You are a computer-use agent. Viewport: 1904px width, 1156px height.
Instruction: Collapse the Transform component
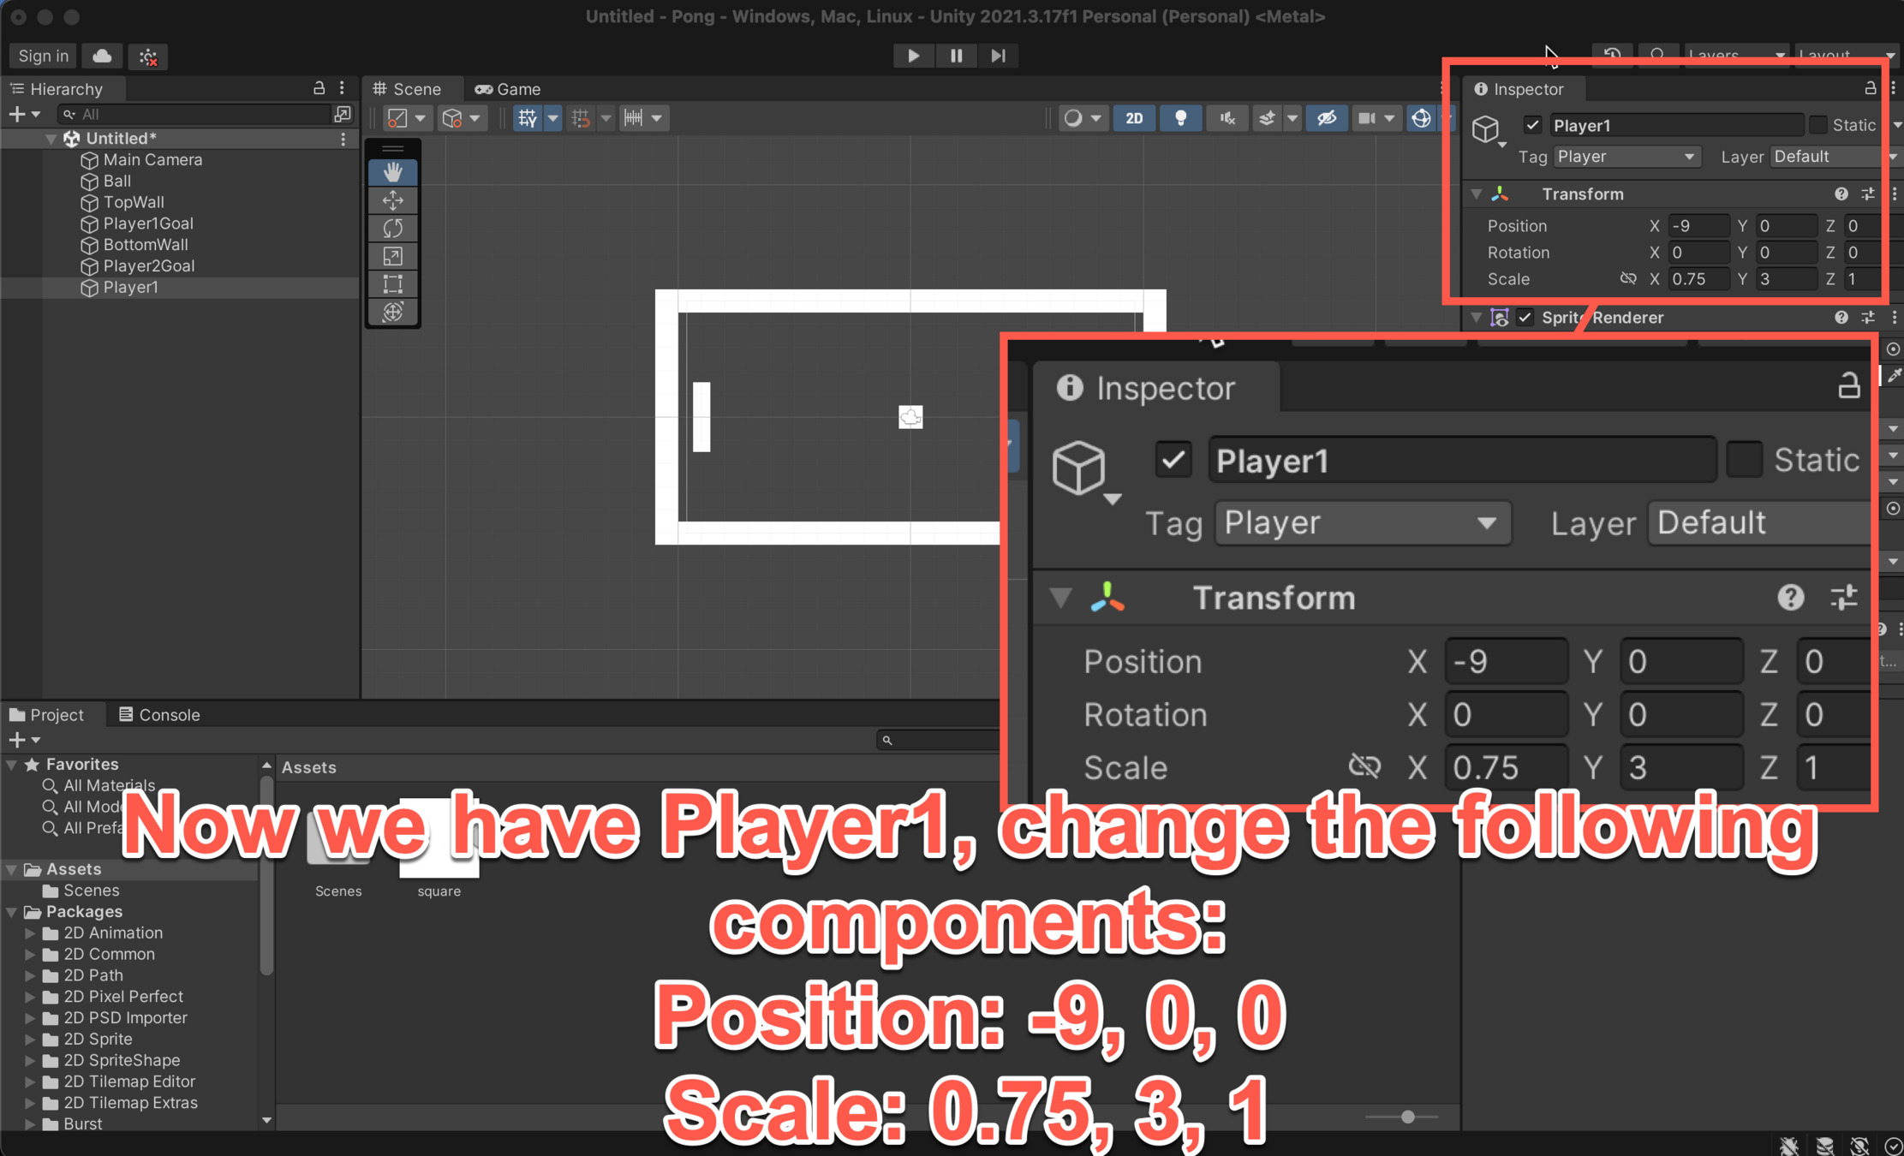point(1476,194)
